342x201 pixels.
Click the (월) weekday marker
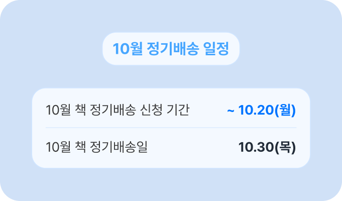[x=285, y=110]
